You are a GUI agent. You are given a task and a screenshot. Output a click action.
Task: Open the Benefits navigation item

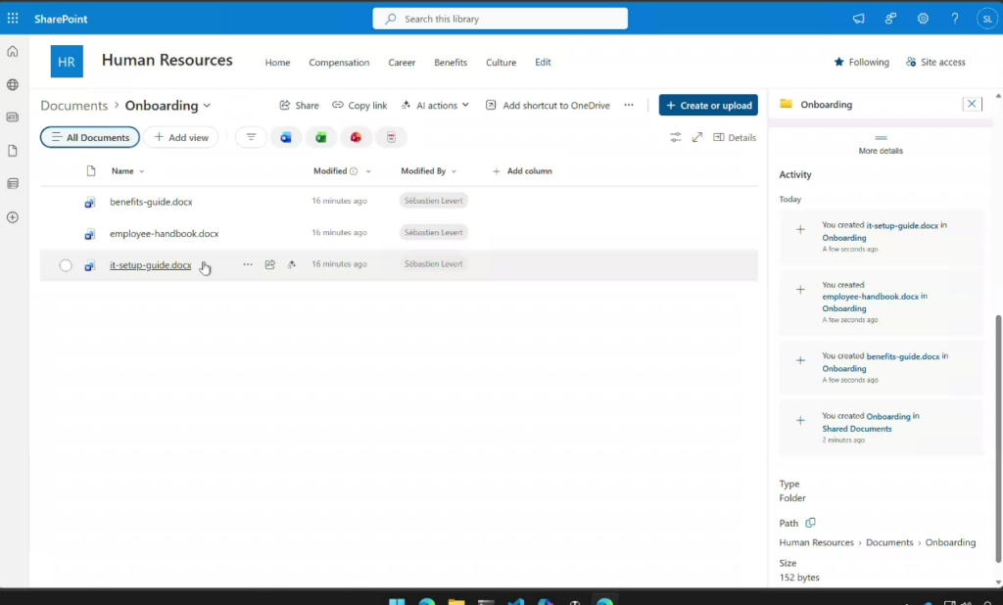451,63
